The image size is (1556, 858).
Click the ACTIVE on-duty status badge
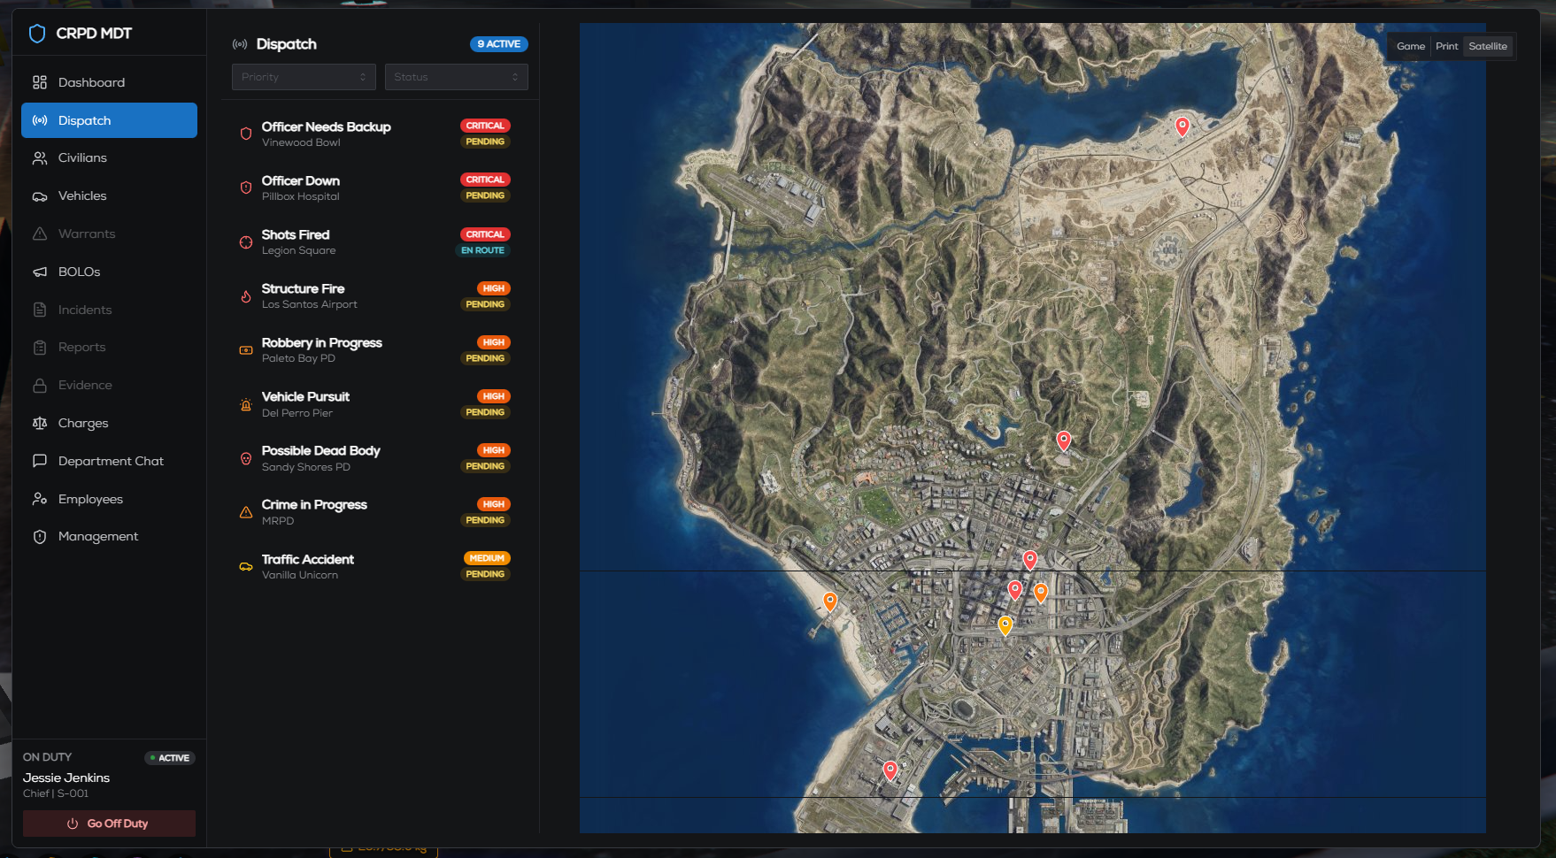170,758
